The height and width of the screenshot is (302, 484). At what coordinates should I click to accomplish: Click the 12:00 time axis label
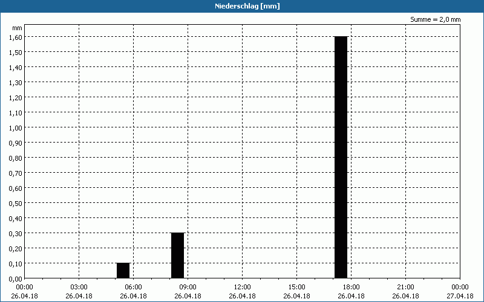pos(243,288)
